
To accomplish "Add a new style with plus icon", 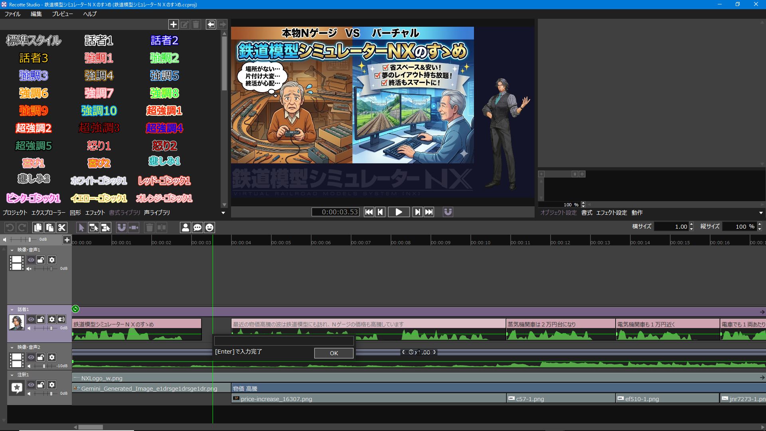I will click(x=173, y=24).
